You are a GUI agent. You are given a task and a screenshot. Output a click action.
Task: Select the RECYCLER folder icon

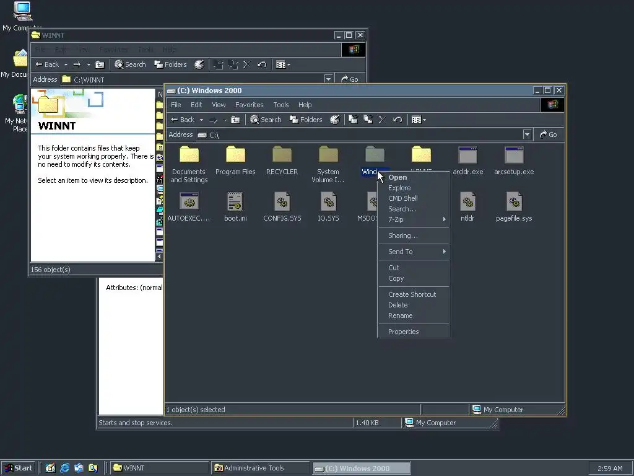coord(282,154)
